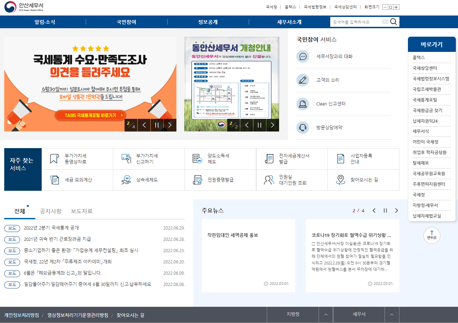
Task: Click the 안산세무서 logo
Action: coord(24,7)
